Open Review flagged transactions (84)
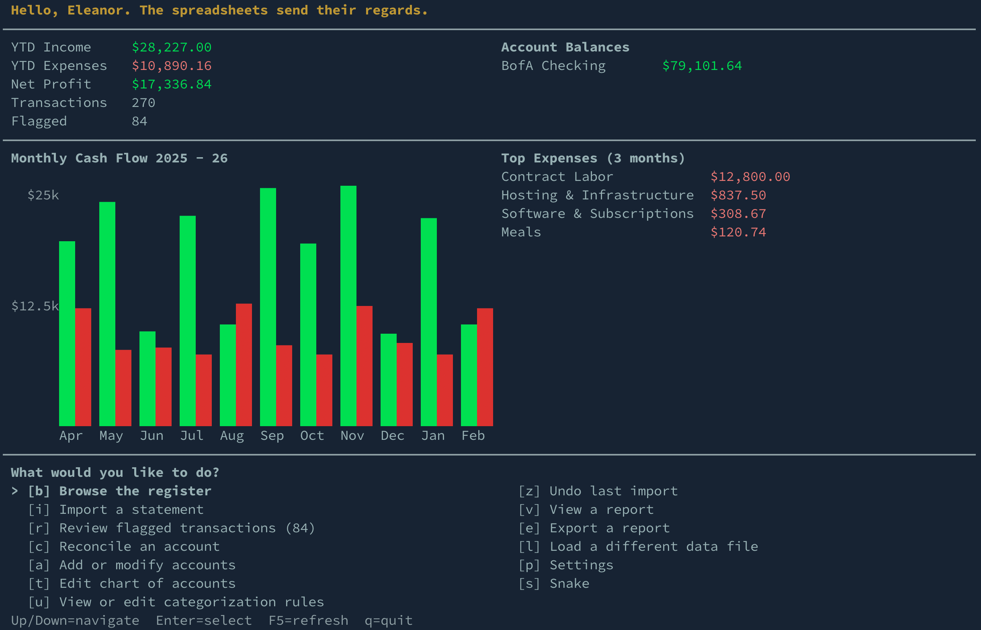This screenshot has height=630, width=981. (x=172, y=528)
